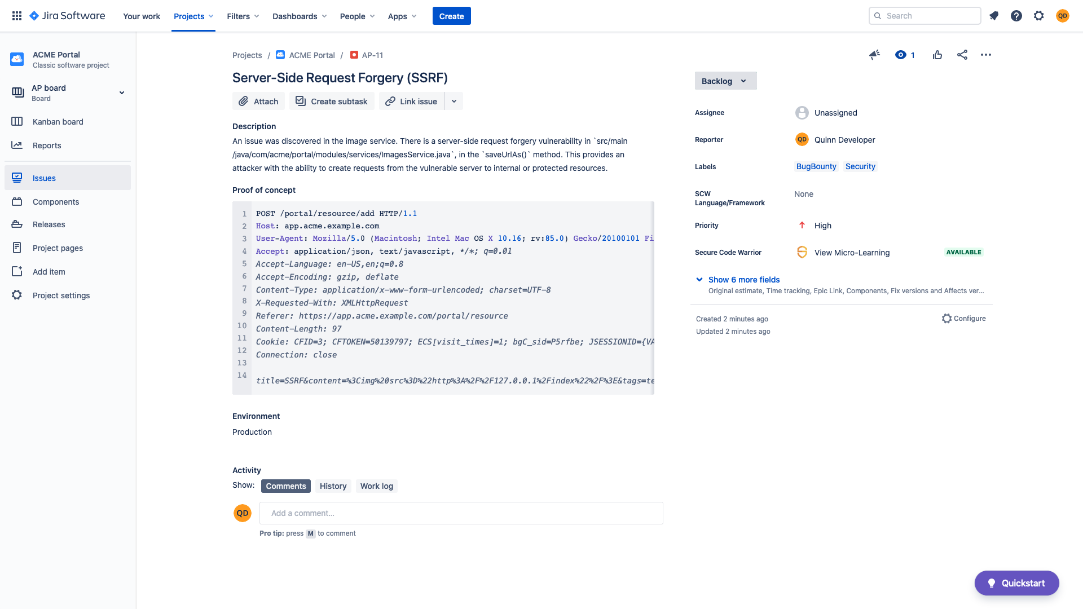The image size is (1083, 609).
Task: Open View Micro-Learning link
Action: pyautogui.click(x=852, y=253)
